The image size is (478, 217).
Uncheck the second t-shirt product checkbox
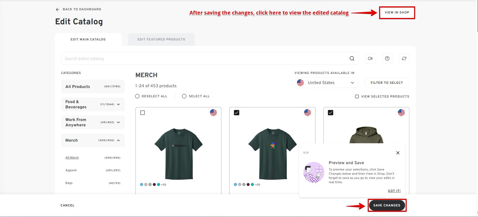tap(236, 113)
